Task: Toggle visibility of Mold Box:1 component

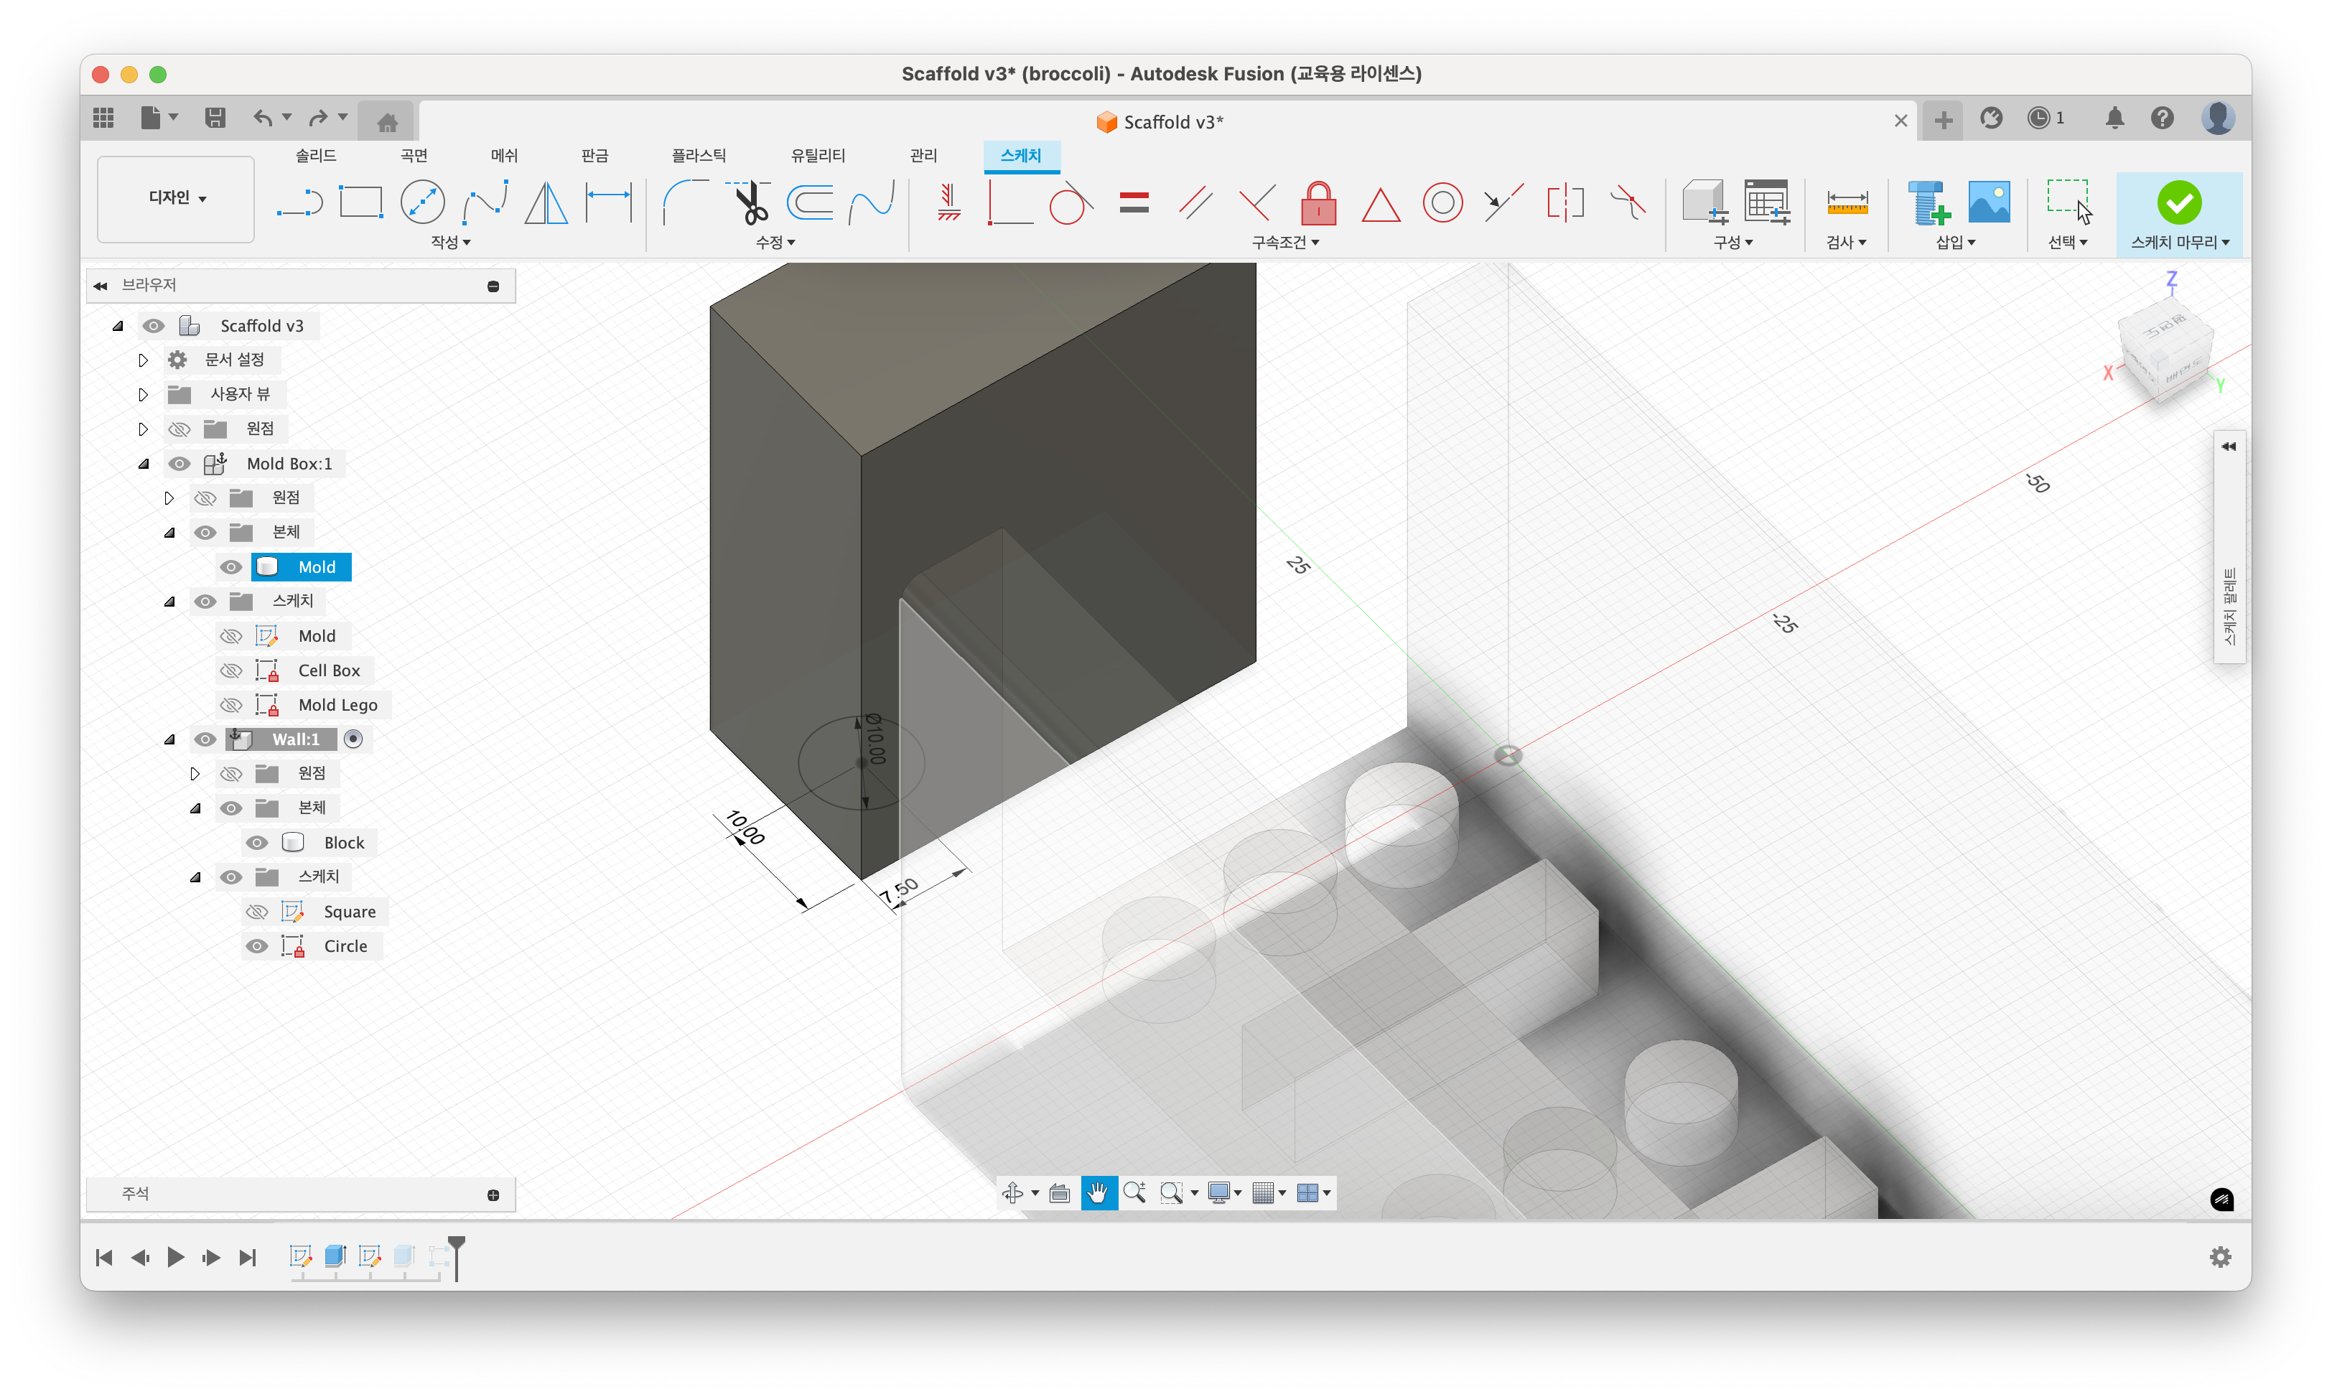Action: point(179,463)
